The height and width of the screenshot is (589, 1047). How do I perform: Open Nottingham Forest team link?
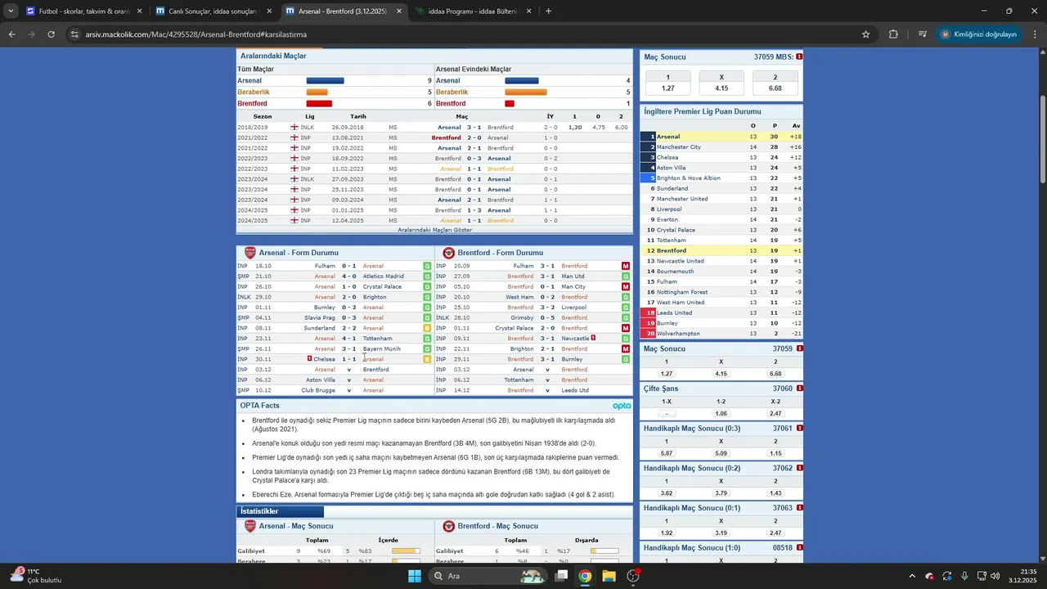pyautogui.click(x=682, y=292)
